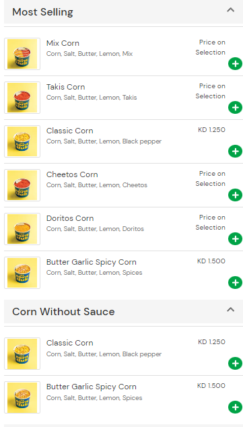Add Butter Garlic Spicy Corn under Corn Without Sauce
The width and height of the screenshot is (243, 427).
pos(235,407)
